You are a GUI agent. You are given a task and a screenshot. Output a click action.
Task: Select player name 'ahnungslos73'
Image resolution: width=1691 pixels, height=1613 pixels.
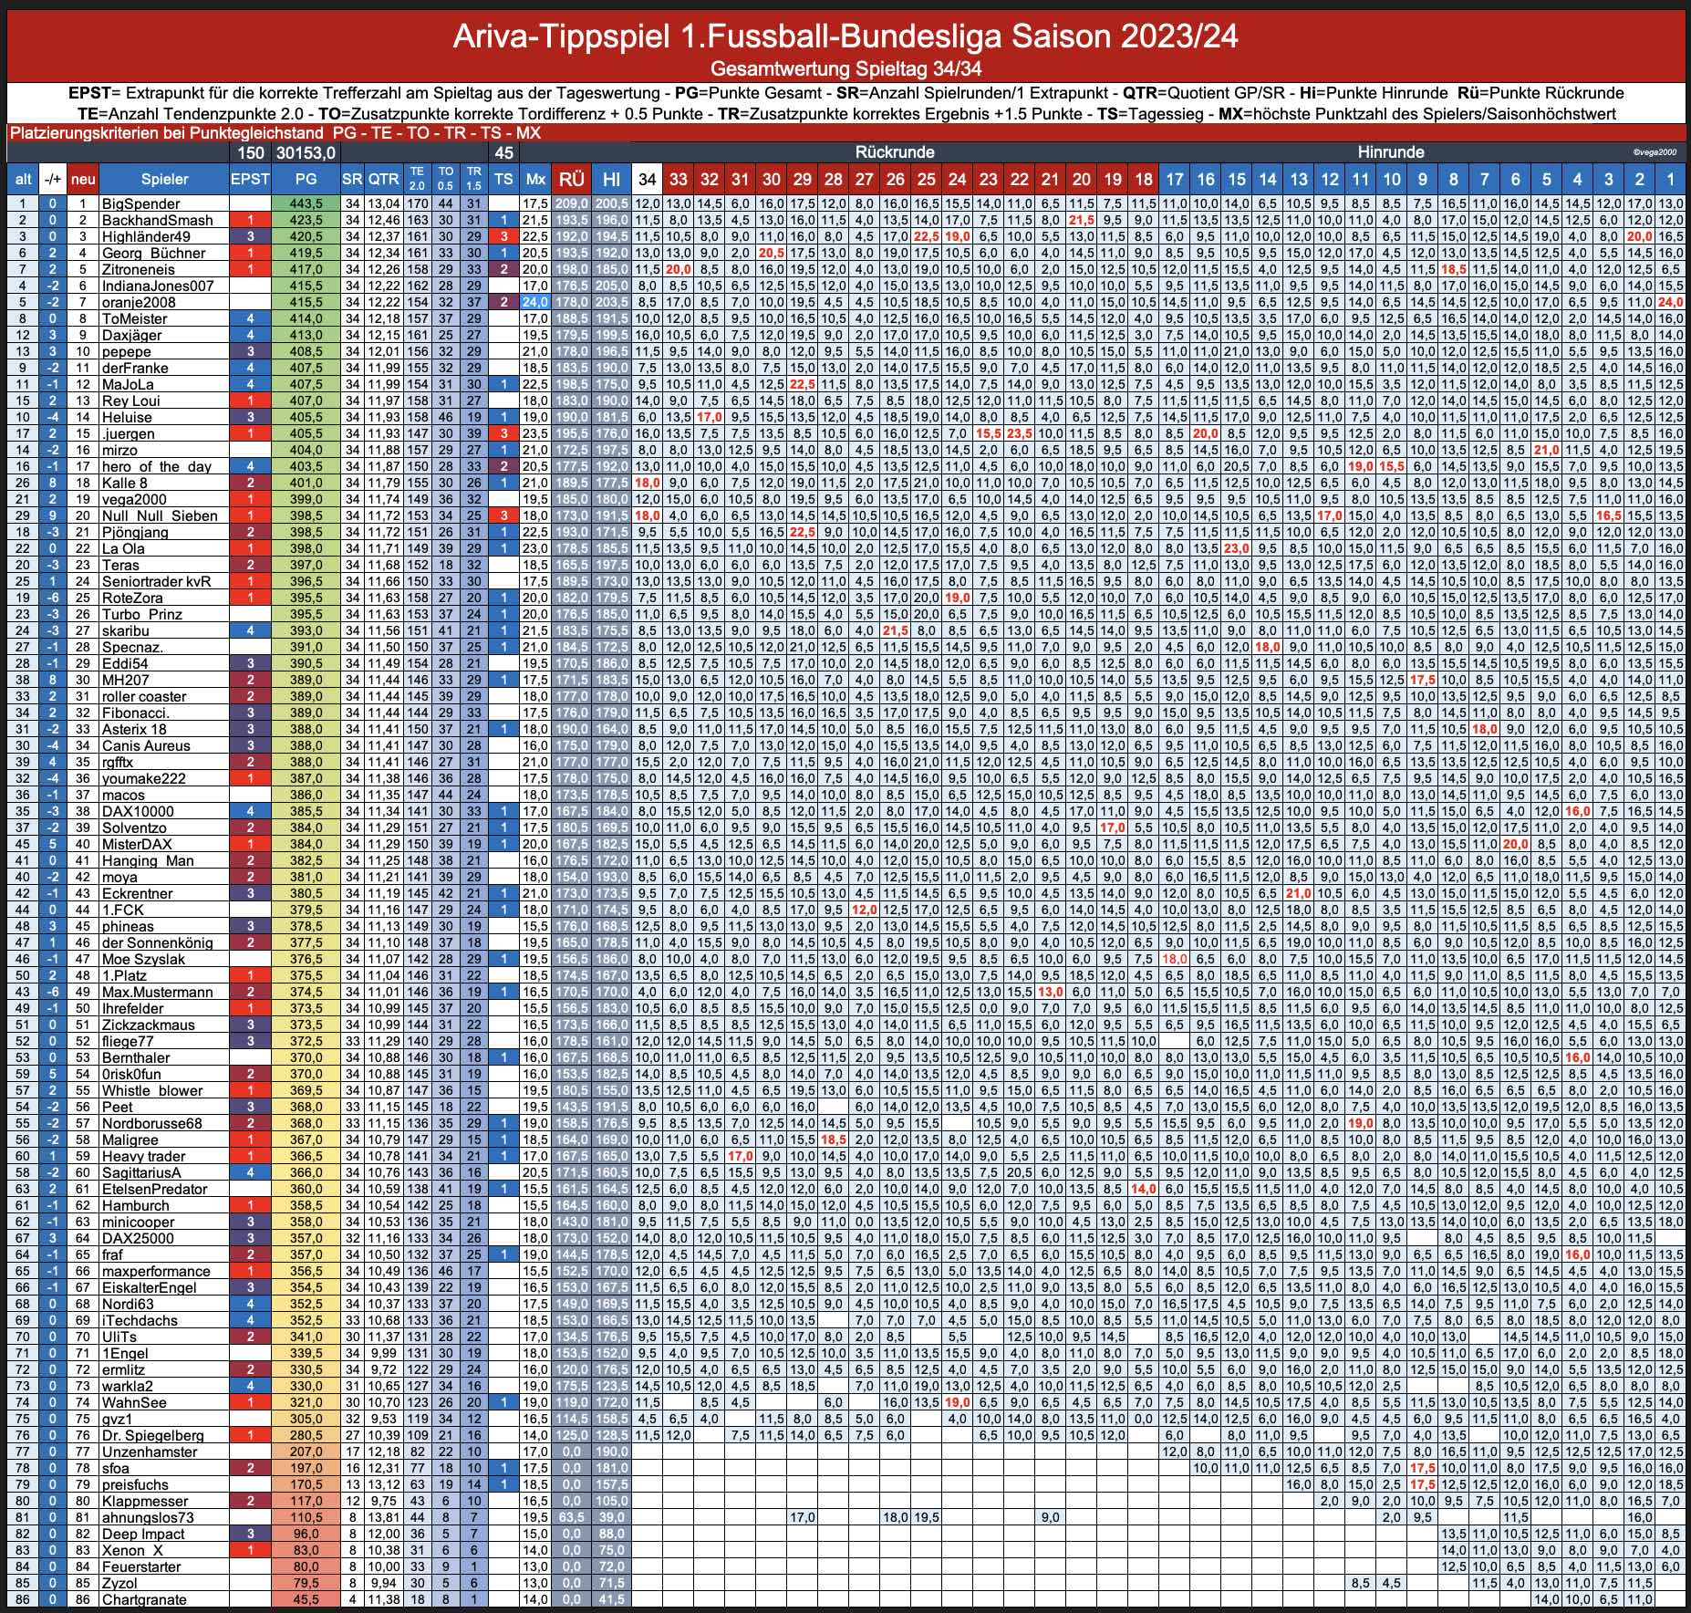coord(147,1517)
